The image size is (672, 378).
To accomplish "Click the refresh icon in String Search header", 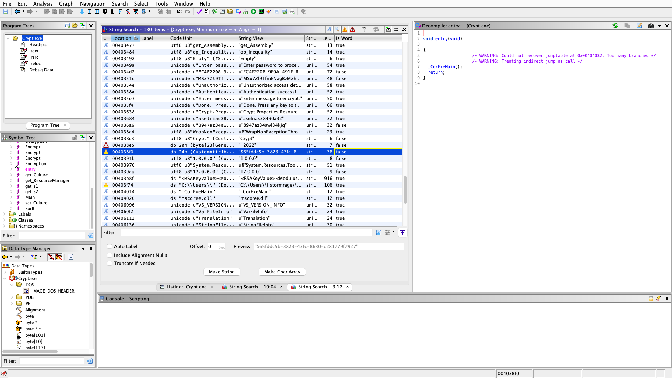I will click(376, 29).
